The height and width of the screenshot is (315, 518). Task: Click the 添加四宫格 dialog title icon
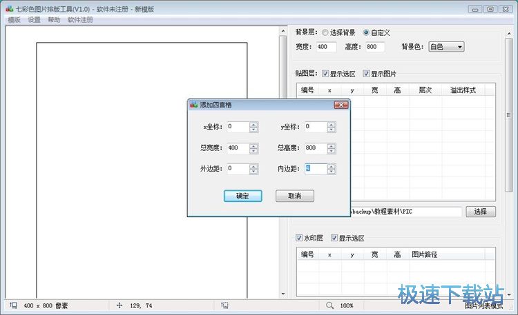[x=194, y=105]
